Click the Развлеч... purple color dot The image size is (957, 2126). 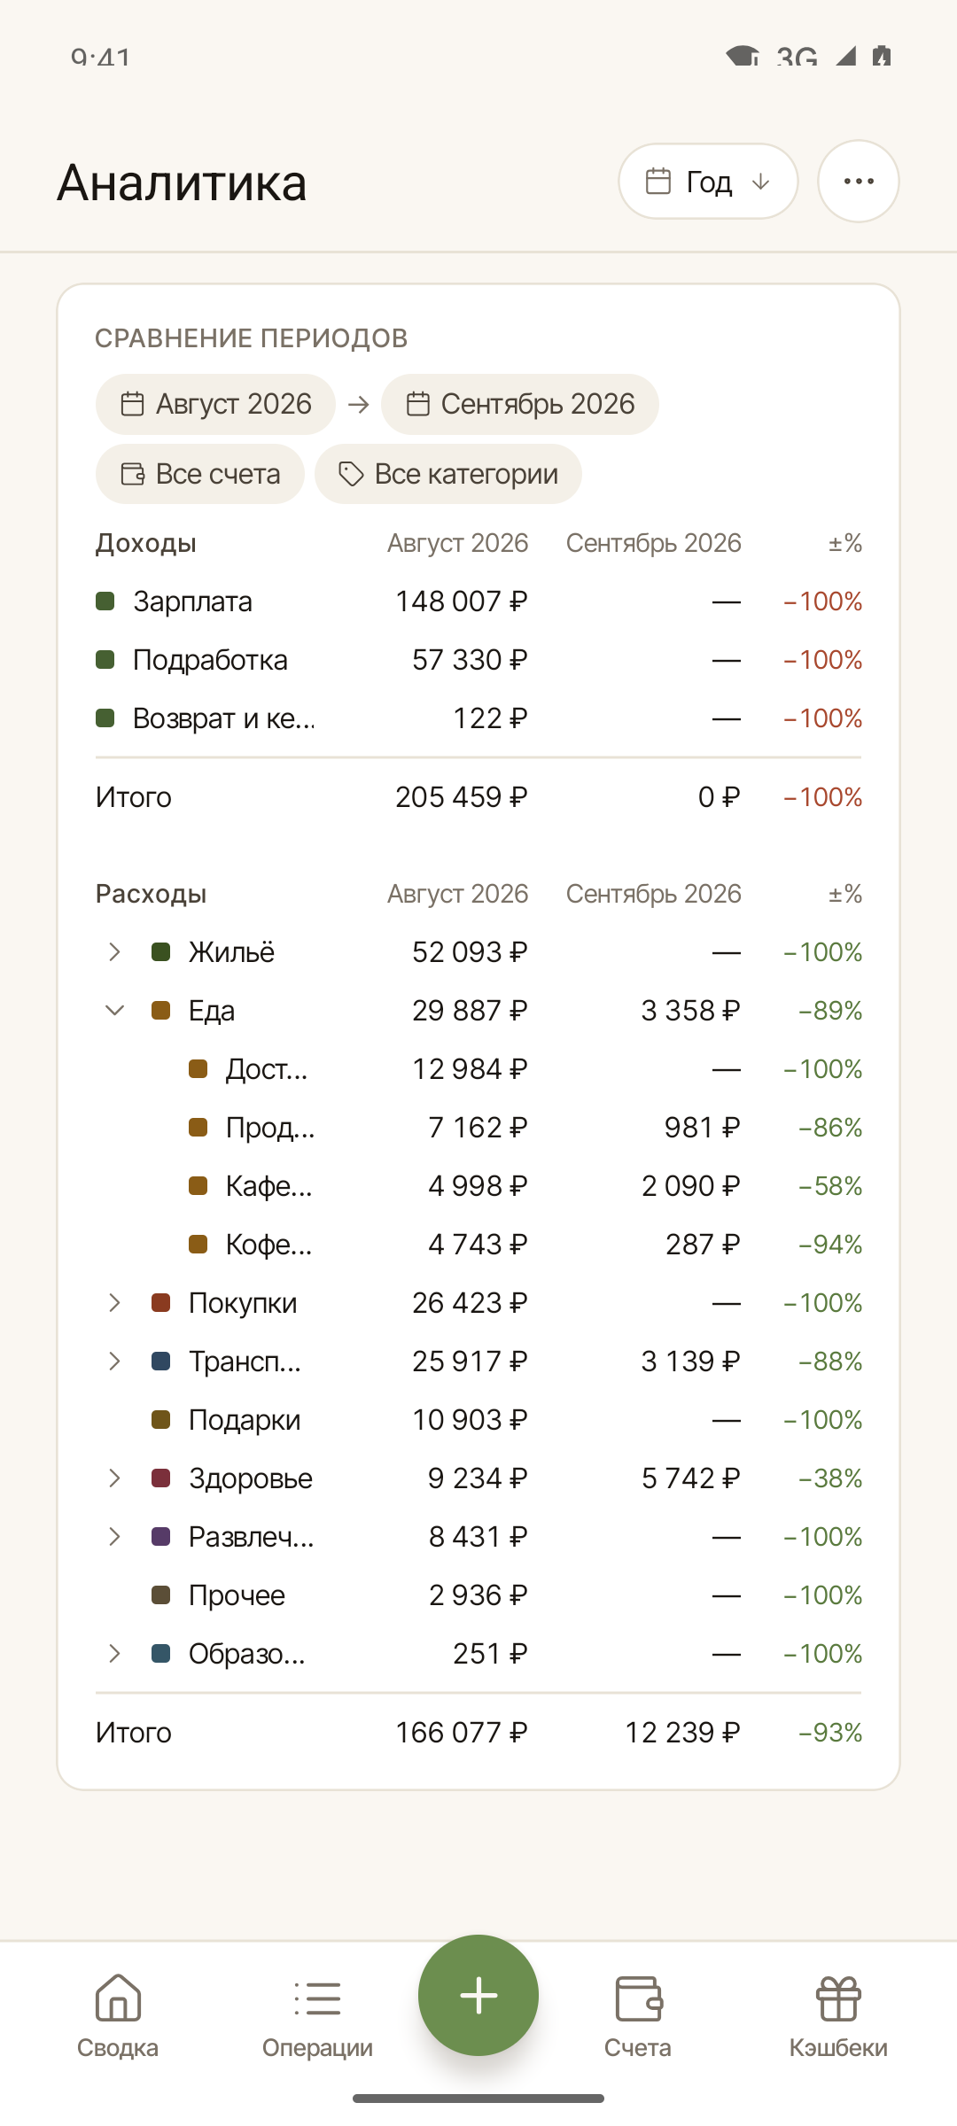(x=161, y=1537)
